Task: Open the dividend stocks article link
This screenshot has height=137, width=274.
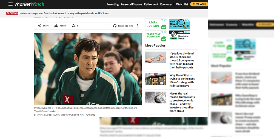Action: [x=182, y=60]
